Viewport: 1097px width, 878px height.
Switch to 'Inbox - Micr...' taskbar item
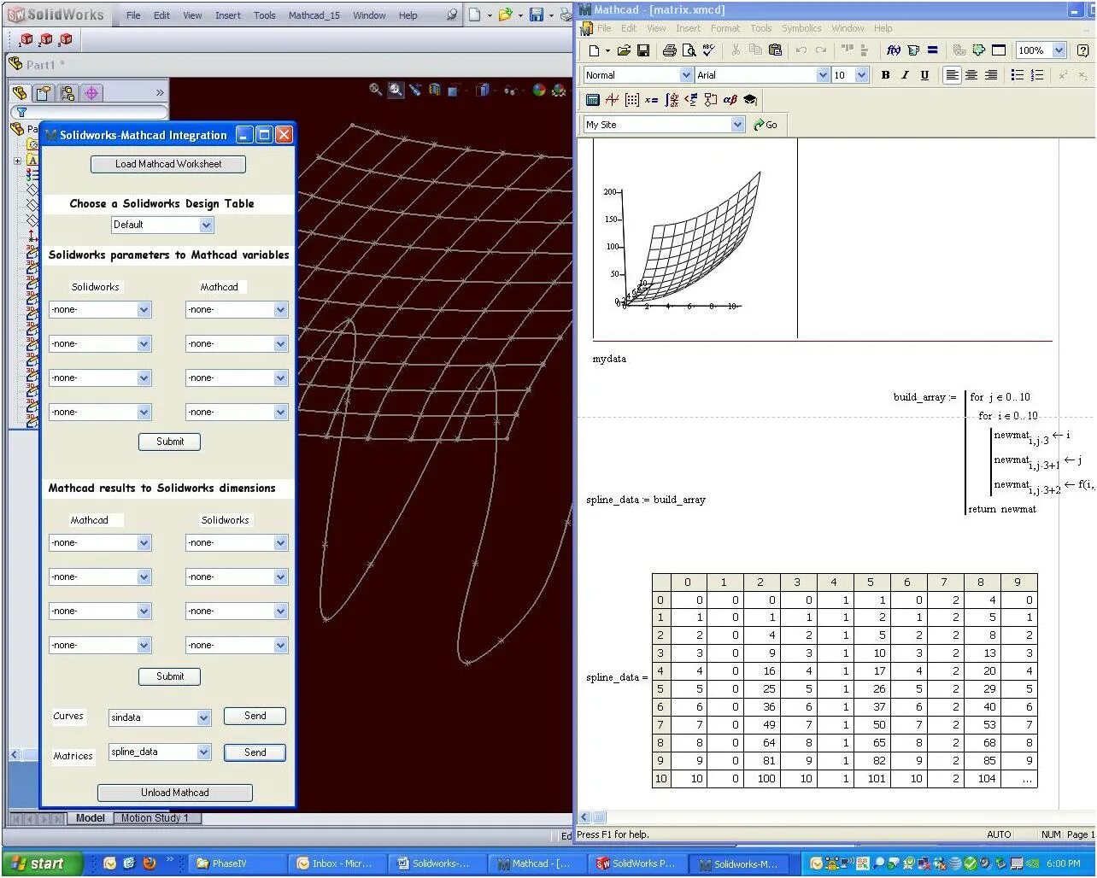point(337,863)
